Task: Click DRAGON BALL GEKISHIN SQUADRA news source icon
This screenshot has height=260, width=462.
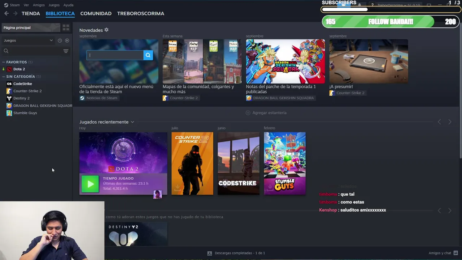Action: pos(249,98)
